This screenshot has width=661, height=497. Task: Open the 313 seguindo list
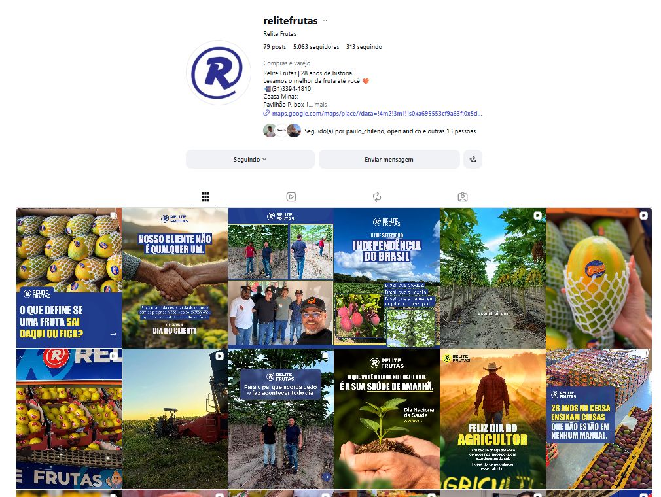364,46
